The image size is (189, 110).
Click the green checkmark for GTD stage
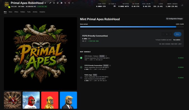[81, 58]
